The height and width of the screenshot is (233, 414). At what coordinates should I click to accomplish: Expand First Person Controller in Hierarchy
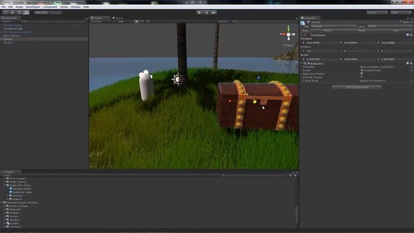[2, 32]
